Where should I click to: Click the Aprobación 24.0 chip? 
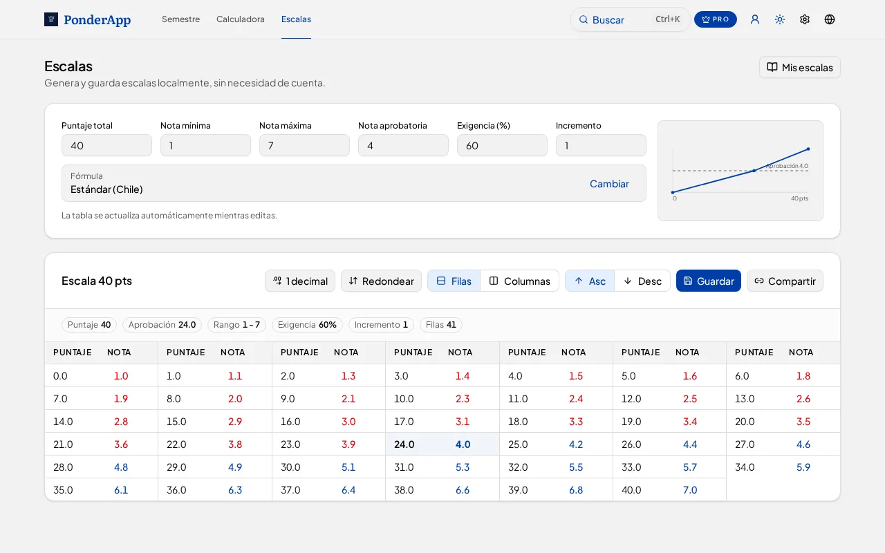click(162, 325)
